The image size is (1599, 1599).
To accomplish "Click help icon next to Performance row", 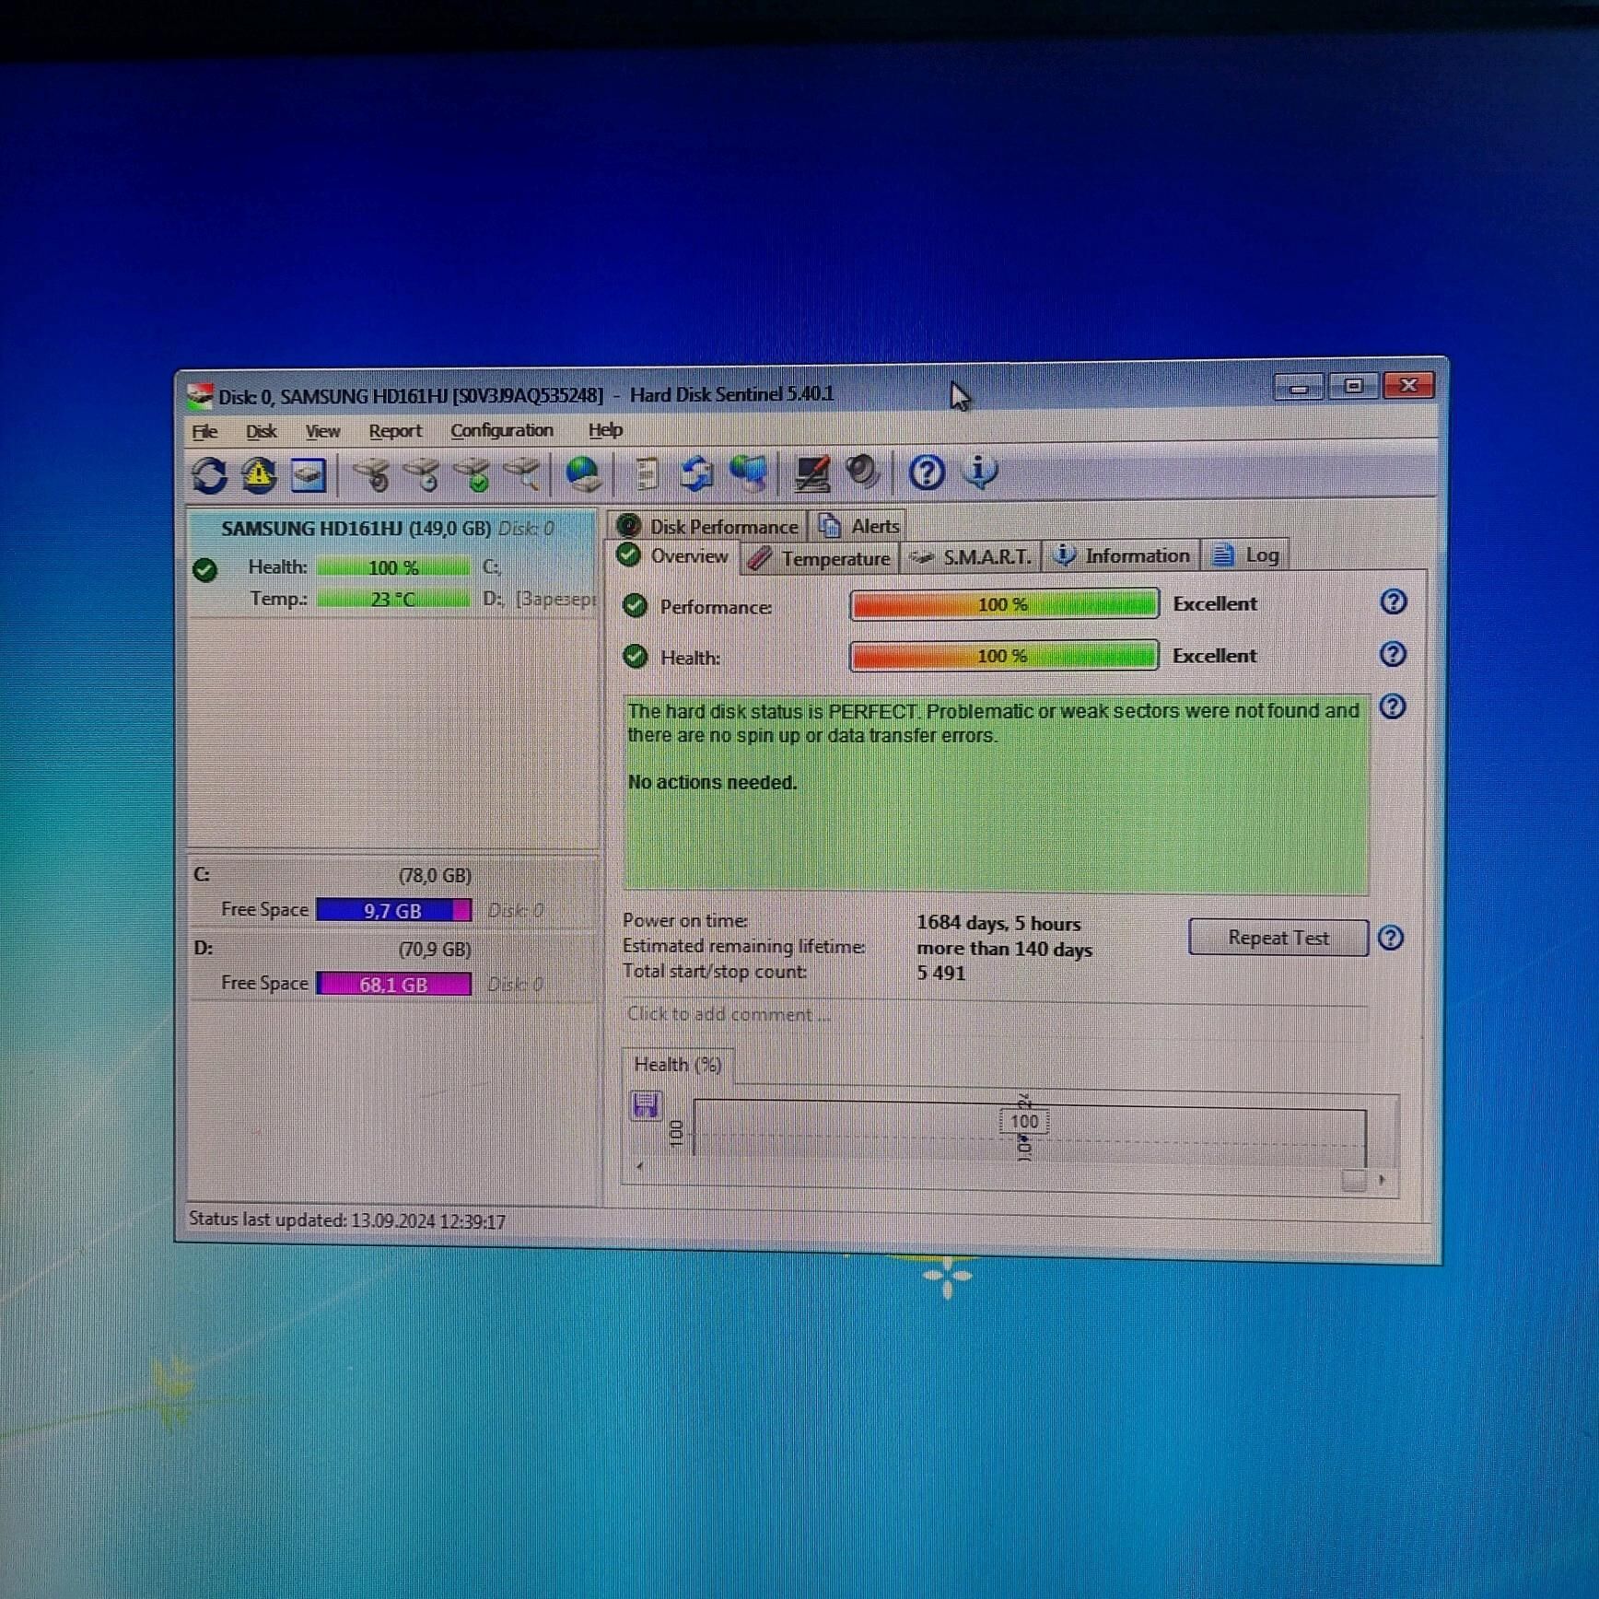I will pyautogui.click(x=1393, y=601).
